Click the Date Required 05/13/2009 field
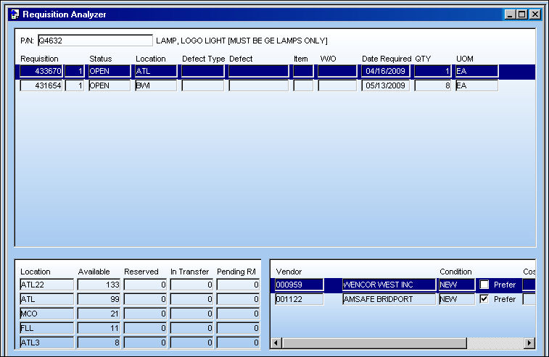Viewport: 549px width, 357px height. [x=386, y=85]
